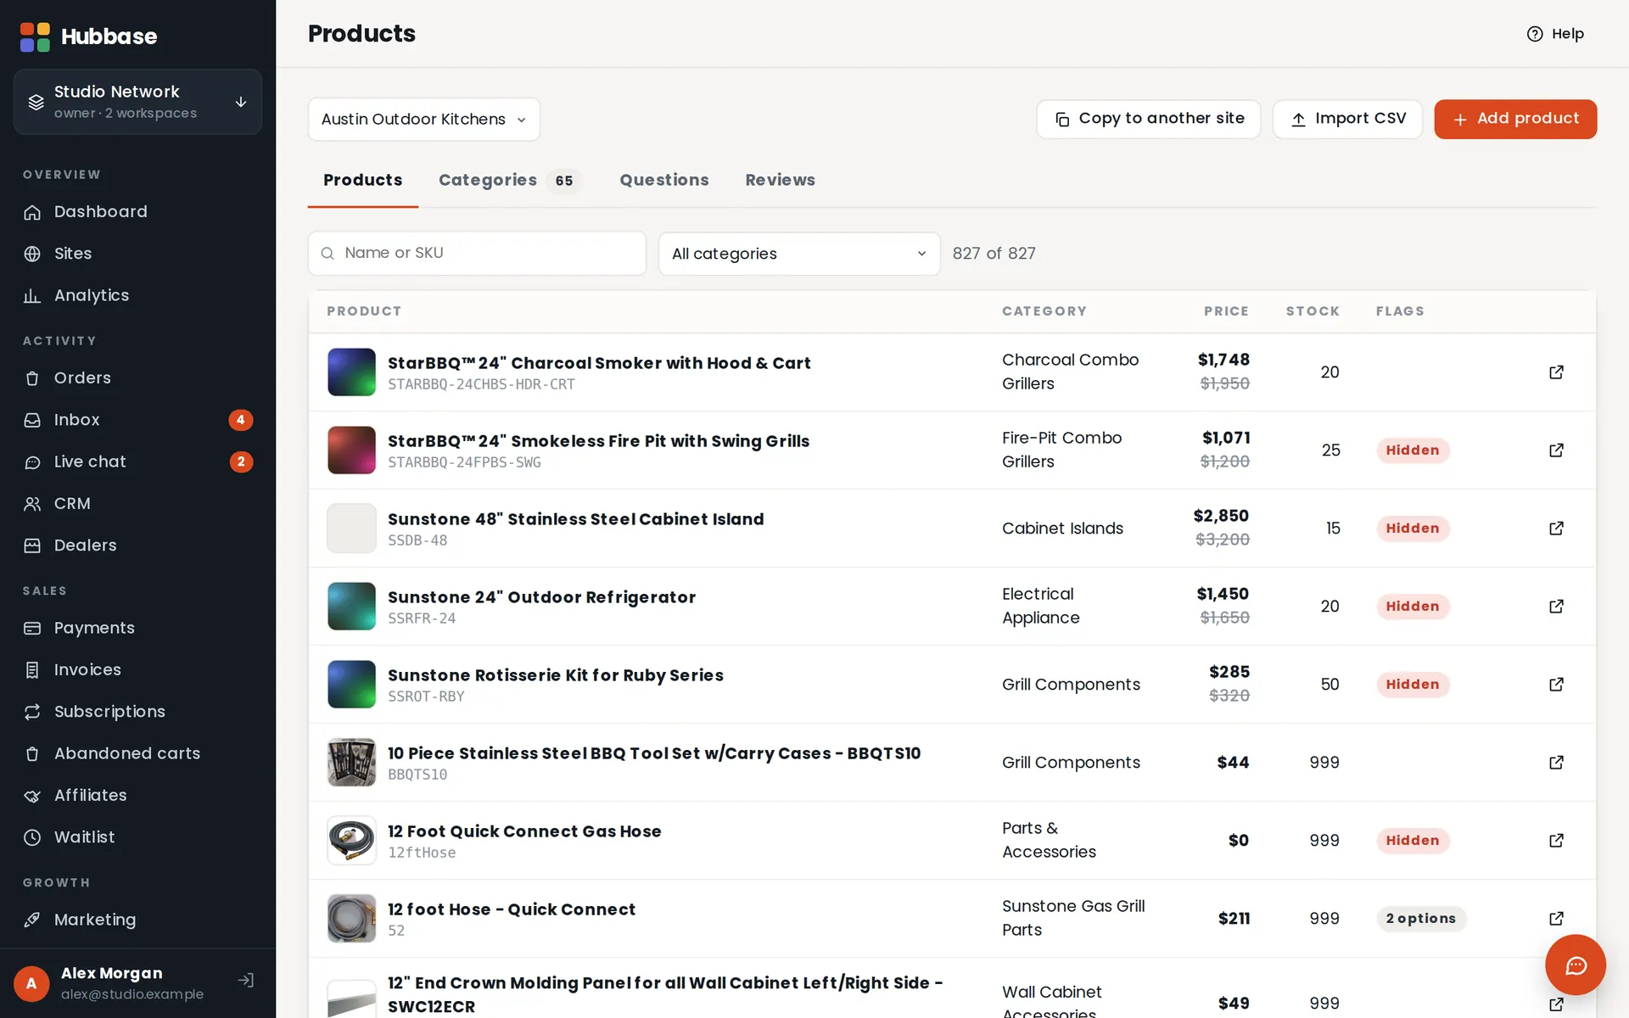Open Invoices receipt icon

(x=32, y=670)
